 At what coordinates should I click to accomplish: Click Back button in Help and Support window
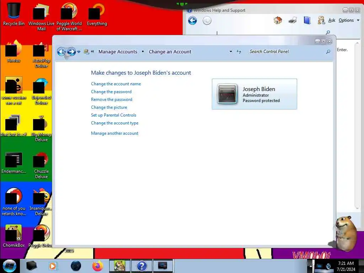[x=192, y=21]
